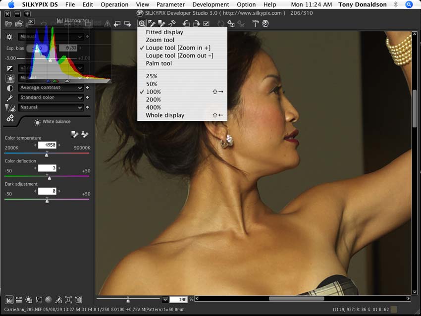
Task: Click the gear with disk develop icon
Action: point(231,24)
